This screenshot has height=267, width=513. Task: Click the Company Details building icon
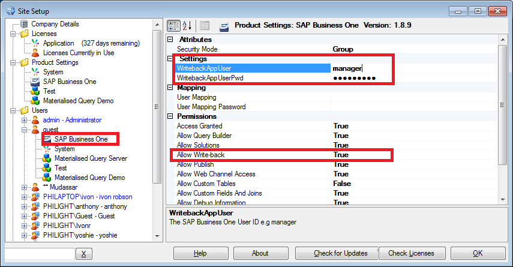click(x=24, y=24)
